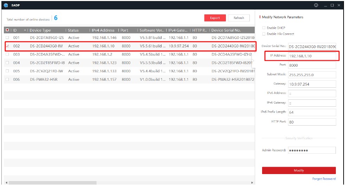Enable DHCP checkbox
The height and width of the screenshot is (186, 345).
[264, 28]
